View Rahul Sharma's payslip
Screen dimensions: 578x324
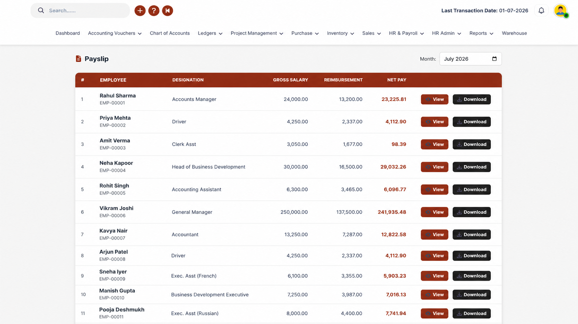click(x=434, y=99)
